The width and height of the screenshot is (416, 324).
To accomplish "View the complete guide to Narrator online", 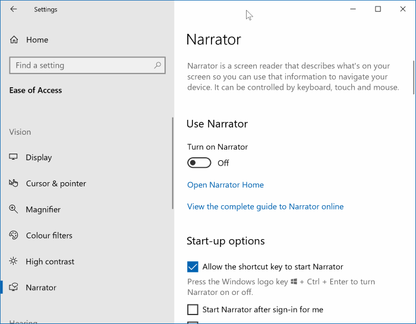I will coord(265,207).
